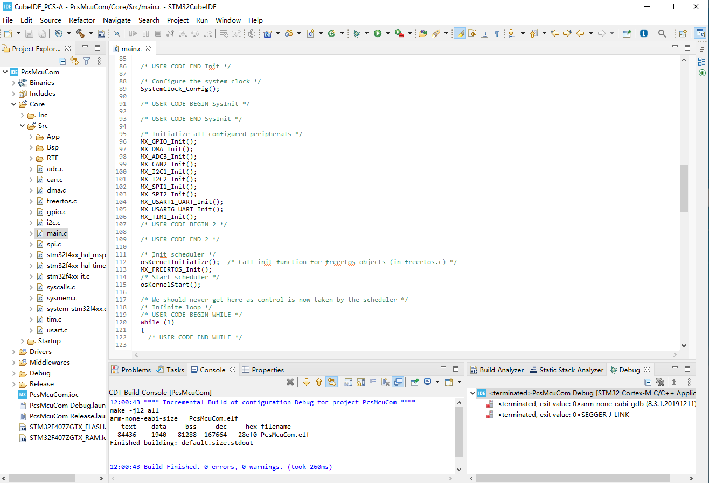Image resolution: width=709 pixels, height=483 pixels.
Task: Click the editor vertical scrollbar thumb
Action: (x=684, y=188)
